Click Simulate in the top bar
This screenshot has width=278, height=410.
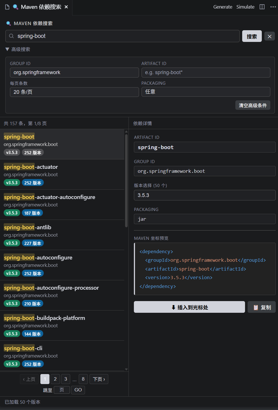tap(245, 7)
